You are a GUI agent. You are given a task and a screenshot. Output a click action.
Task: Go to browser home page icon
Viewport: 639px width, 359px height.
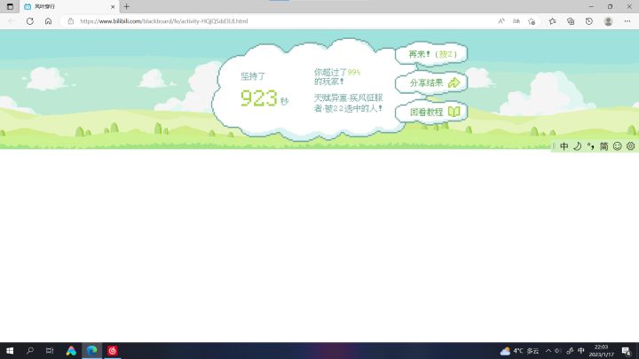tap(48, 21)
